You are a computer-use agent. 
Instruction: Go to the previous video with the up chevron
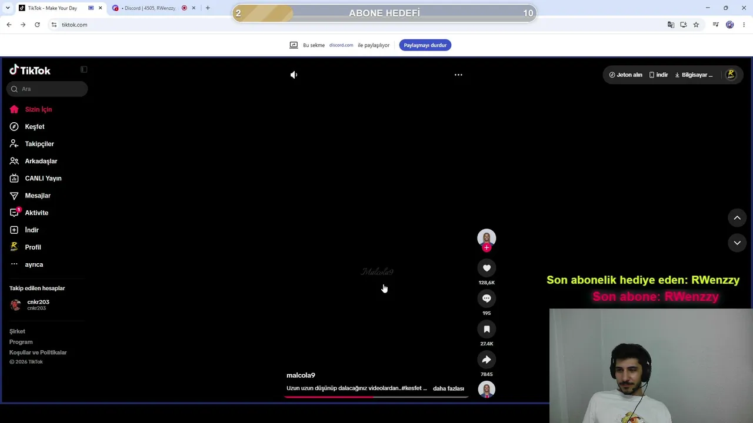[737, 218]
